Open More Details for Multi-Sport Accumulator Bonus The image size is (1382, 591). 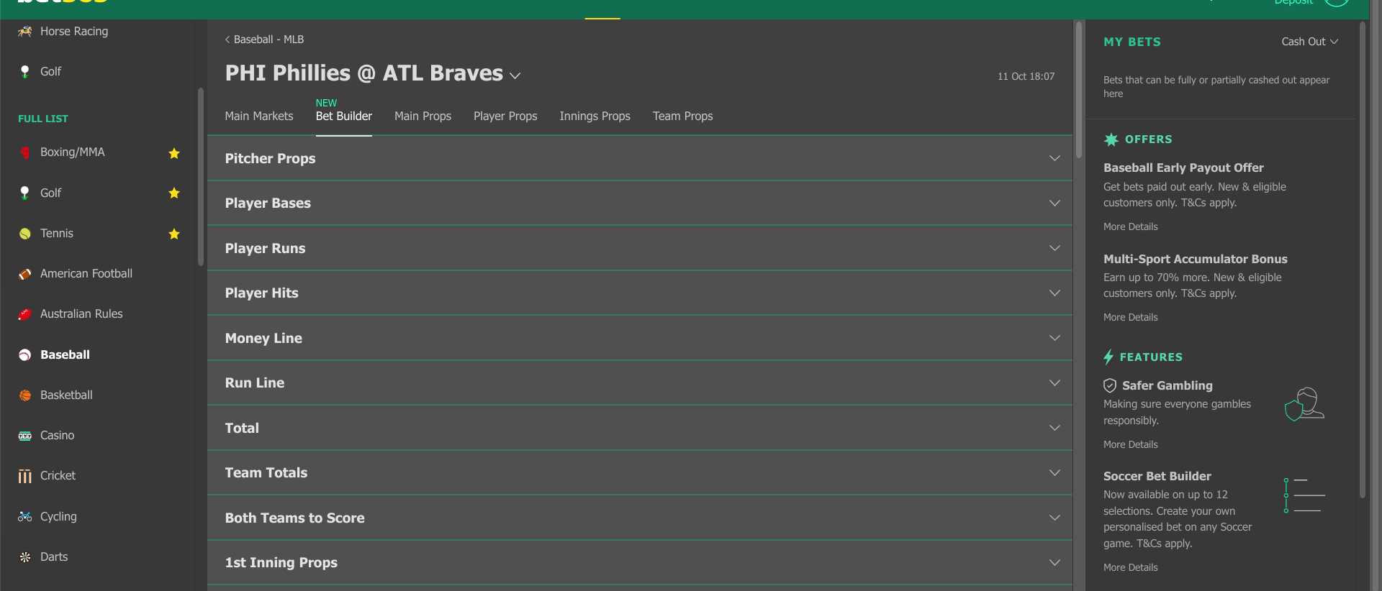click(1130, 317)
